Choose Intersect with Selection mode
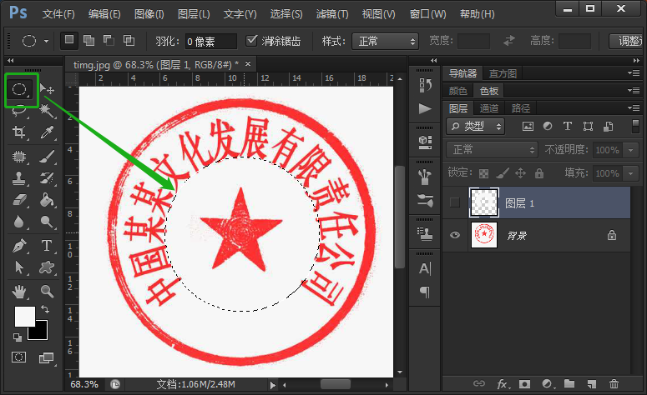Viewport: 647px width, 395px height. [x=129, y=40]
